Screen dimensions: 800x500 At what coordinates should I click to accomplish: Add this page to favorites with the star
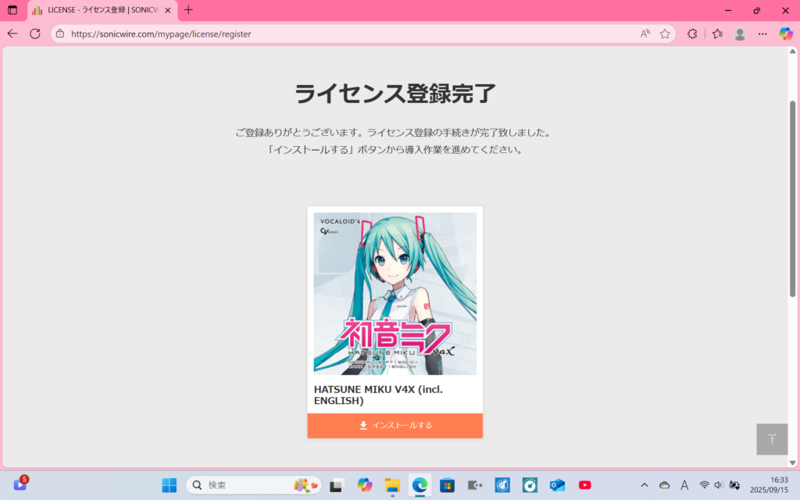(665, 34)
